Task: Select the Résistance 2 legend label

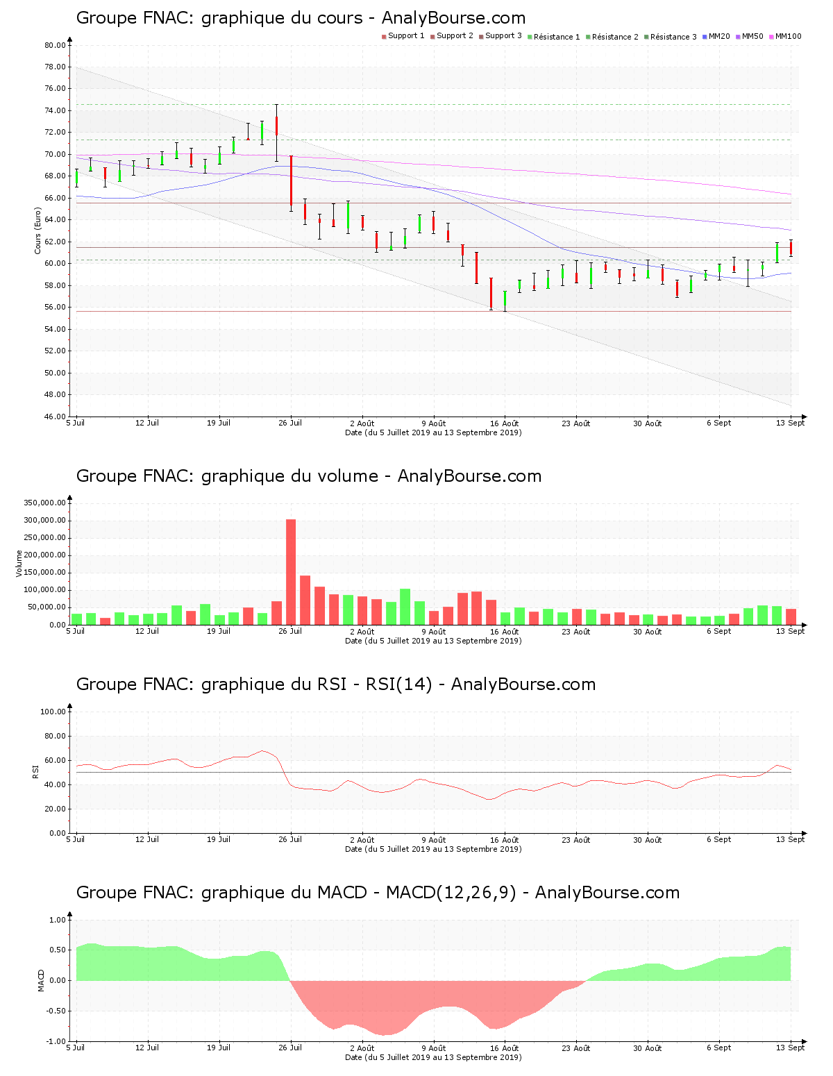Action: pyautogui.click(x=612, y=36)
